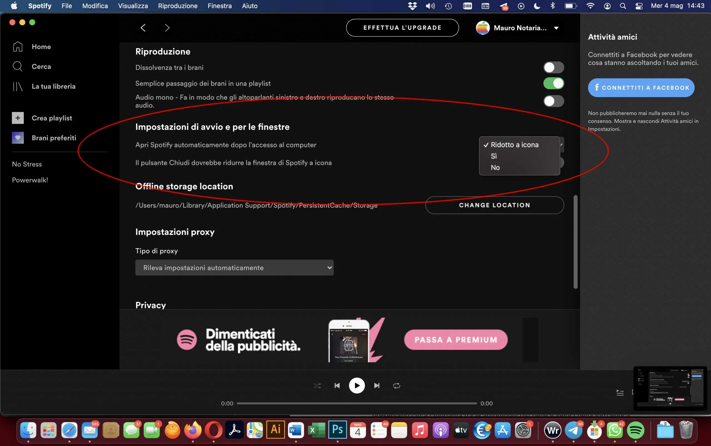Select the Home icon in the sidebar
The image size is (711, 446).
coord(17,46)
